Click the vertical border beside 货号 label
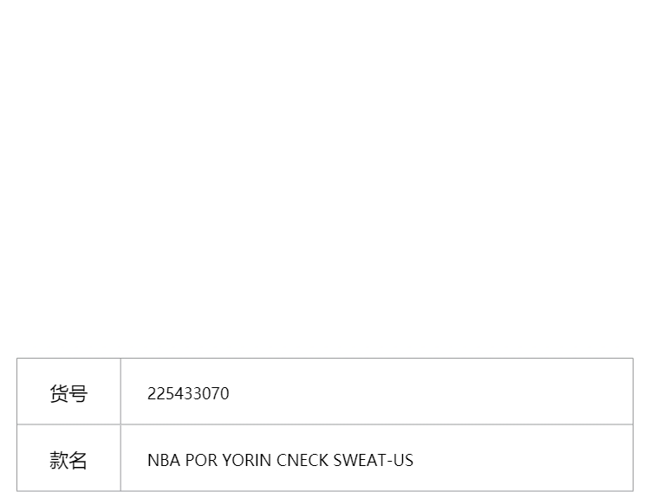 tap(120, 392)
